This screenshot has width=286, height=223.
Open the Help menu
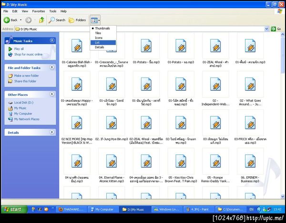(x=63, y=11)
